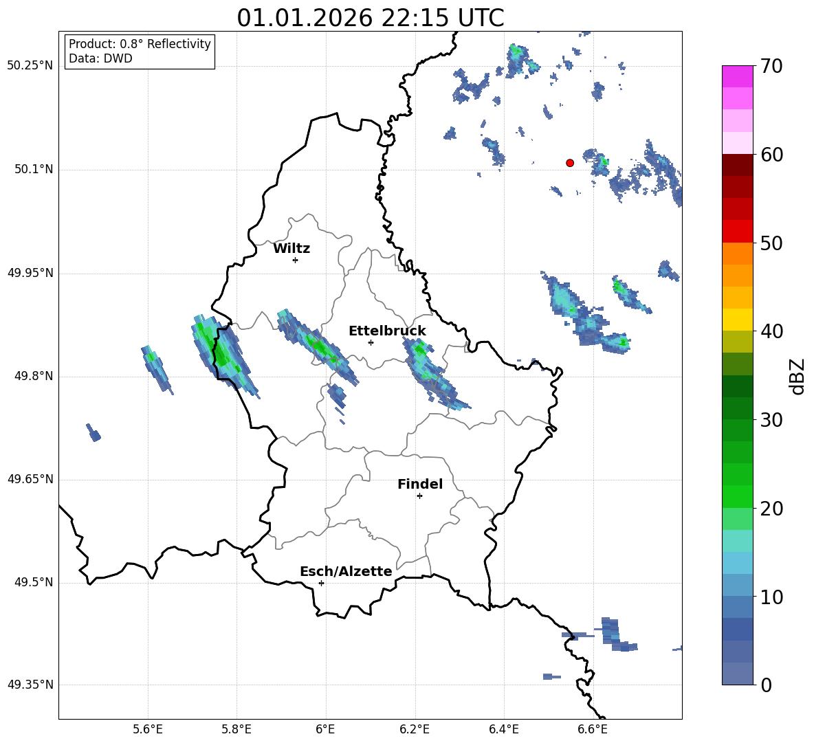Click the 49.65°N latitude label

click(x=30, y=479)
